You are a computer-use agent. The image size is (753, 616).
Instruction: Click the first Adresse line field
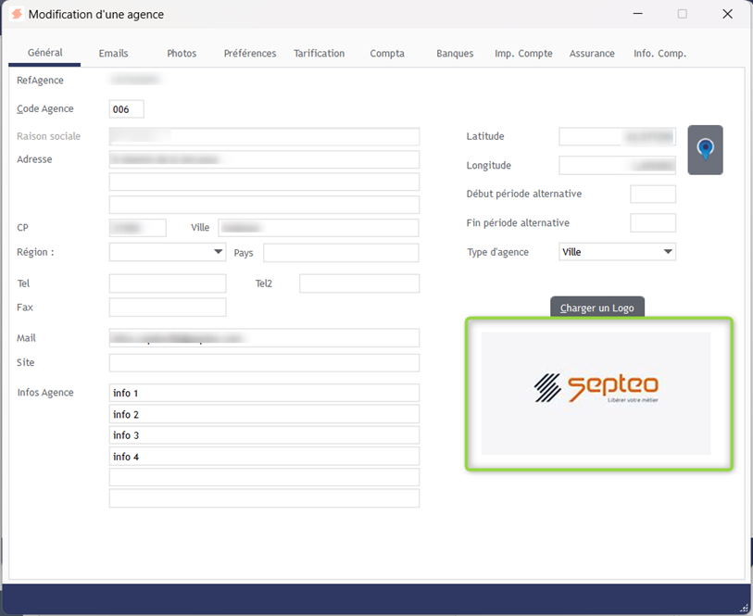click(x=264, y=159)
